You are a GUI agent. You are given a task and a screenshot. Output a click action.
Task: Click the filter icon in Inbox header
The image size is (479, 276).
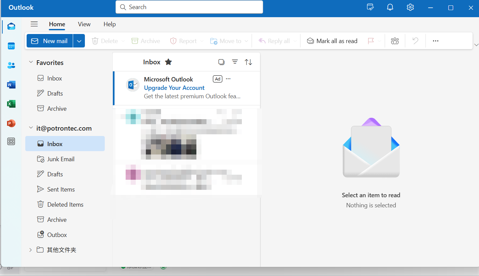pos(235,62)
